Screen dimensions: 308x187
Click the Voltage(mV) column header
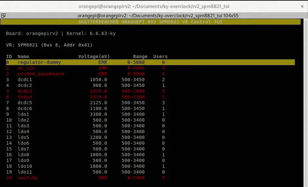pos(92,56)
